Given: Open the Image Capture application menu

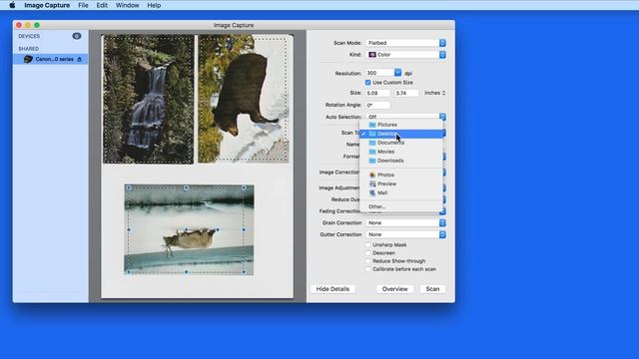Looking at the screenshot, I should (47, 5).
